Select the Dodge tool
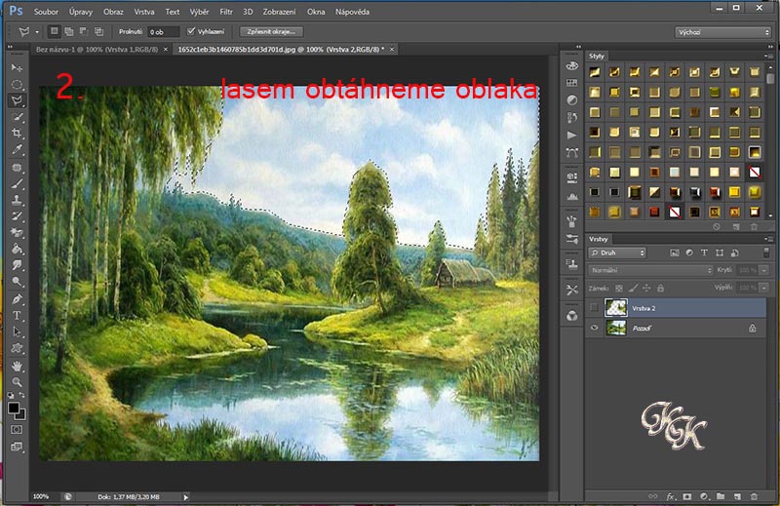 [17, 282]
